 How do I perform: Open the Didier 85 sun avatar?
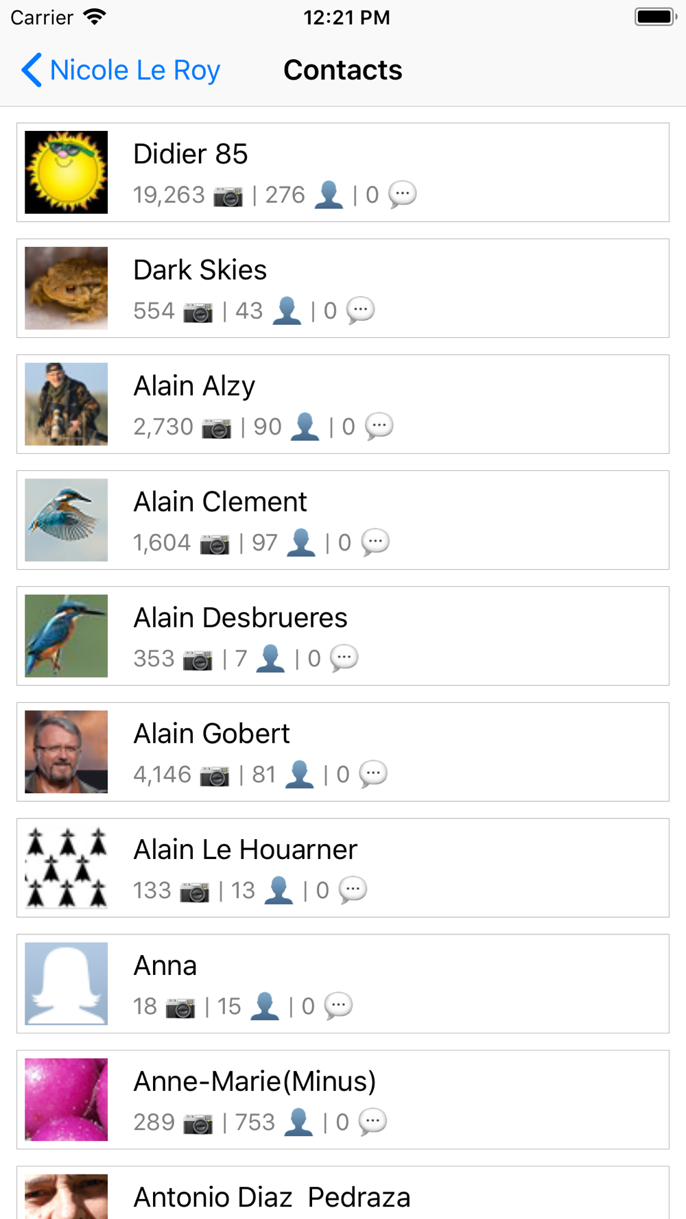(67, 172)
